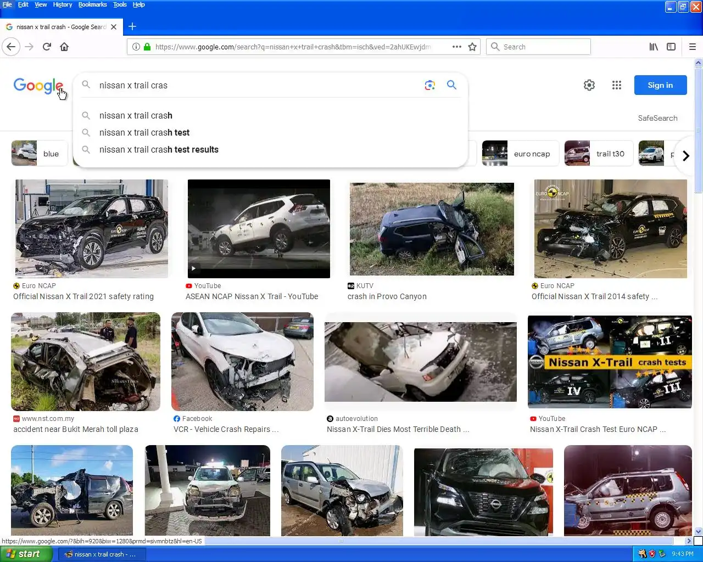
Task: Click the SafeSearch link
Action: [657, 118]
